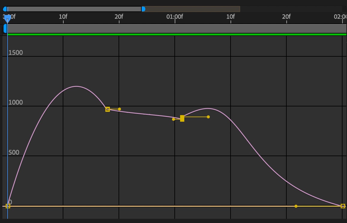This screenshot has width=347, height=223.
Task: Click the bezier handle on the zero line
Action: (296, 206)
